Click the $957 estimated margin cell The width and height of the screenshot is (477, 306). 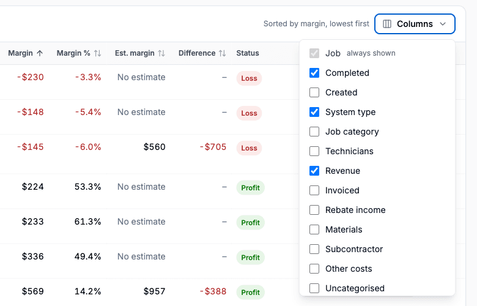click(x=155, y=291)
